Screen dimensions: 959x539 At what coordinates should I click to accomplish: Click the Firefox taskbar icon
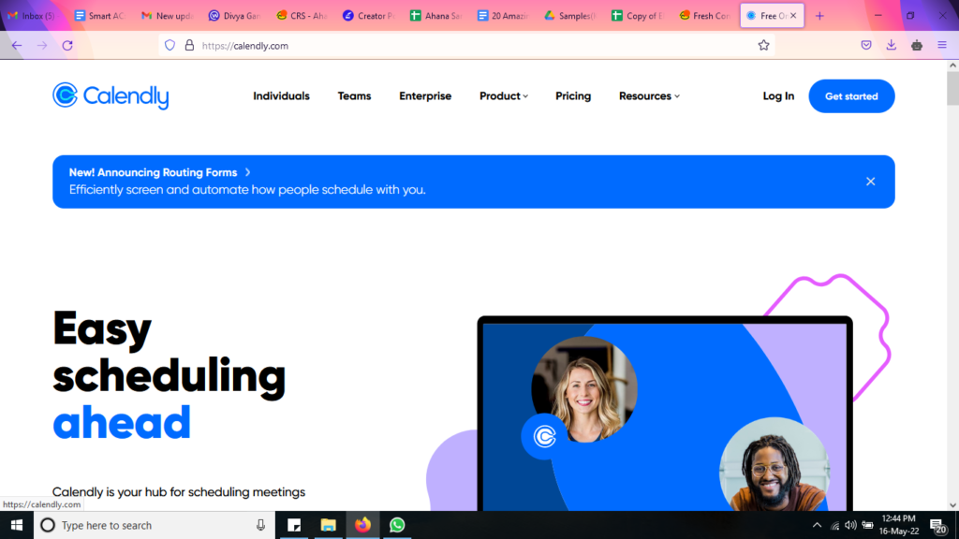click(362, 525)
